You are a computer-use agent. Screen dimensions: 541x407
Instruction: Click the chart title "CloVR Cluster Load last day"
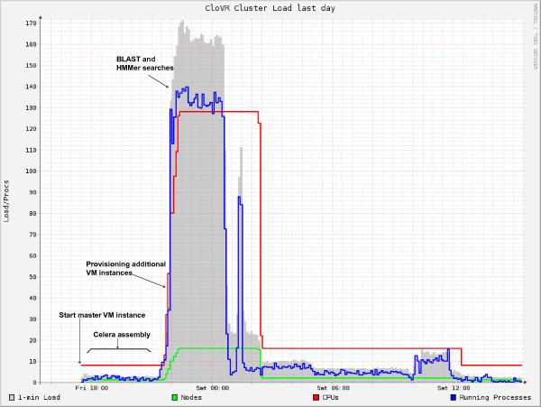tap(270, 7)
